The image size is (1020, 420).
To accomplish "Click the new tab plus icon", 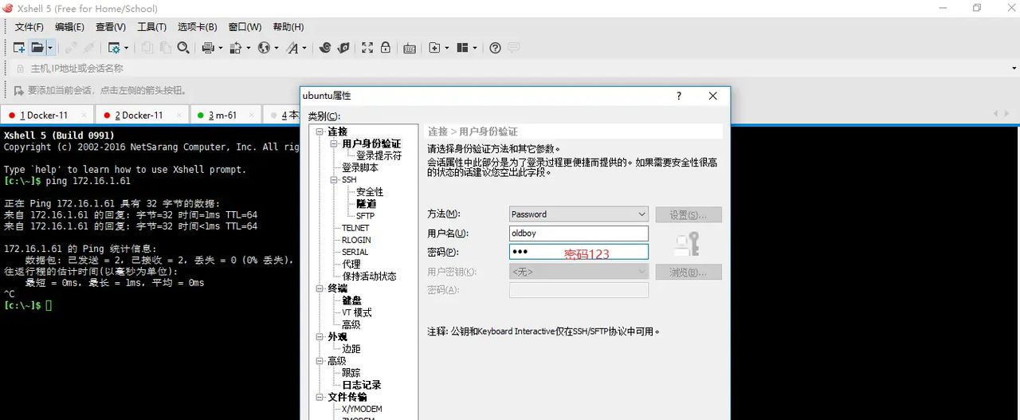I will (x=434, y=48).
